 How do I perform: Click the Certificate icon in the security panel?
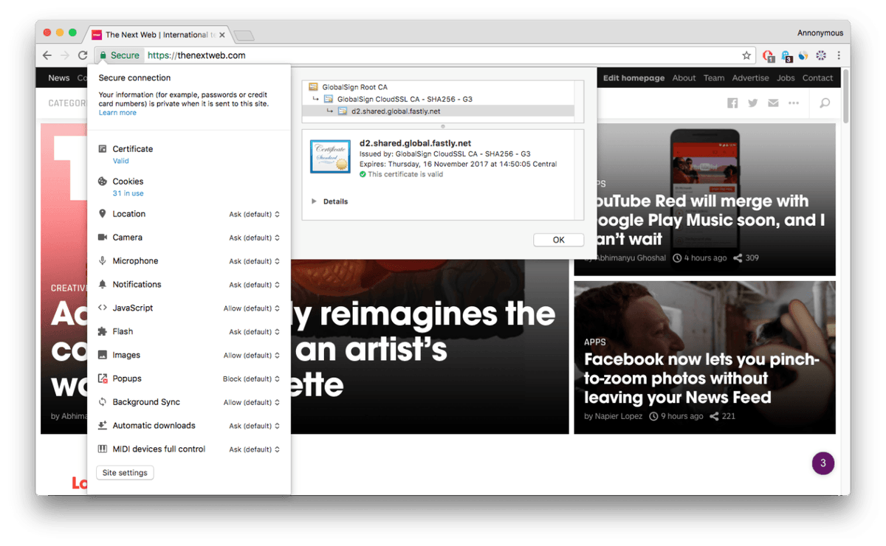(103, 149)
